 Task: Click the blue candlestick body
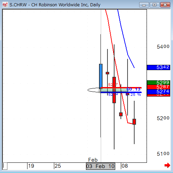click(x=101, y=76)
